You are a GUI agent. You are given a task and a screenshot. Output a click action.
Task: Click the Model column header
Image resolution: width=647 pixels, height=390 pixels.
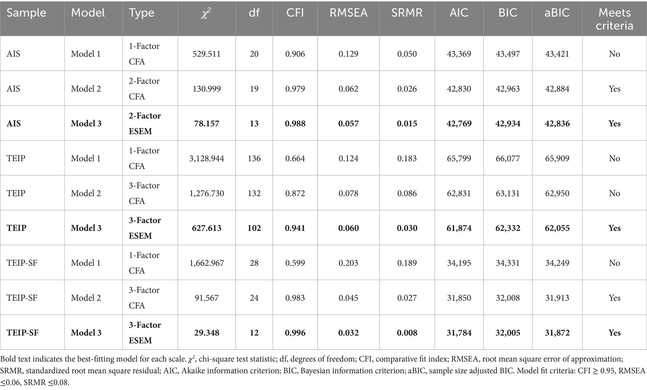pos(88,13)
